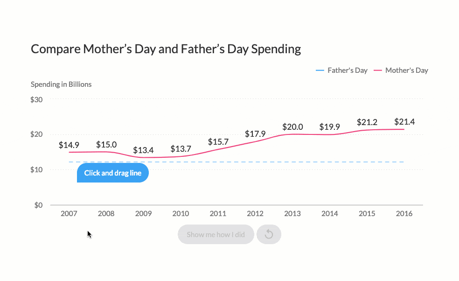Click the $17.9 data label for 2012
Image resolution: width=459 pixels, height=281 pixels.
255,134
